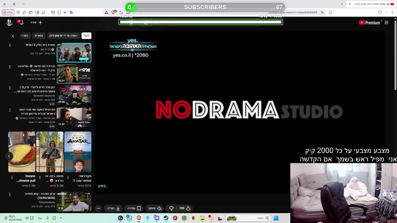This screenshot has width=397, height=223.
Task: Open the 'Insane cheese pull' short
Action: [22, 152]
